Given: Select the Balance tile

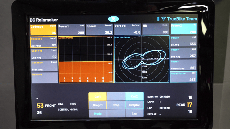Looking at the screenshot, I should click(x=44, y=78).
